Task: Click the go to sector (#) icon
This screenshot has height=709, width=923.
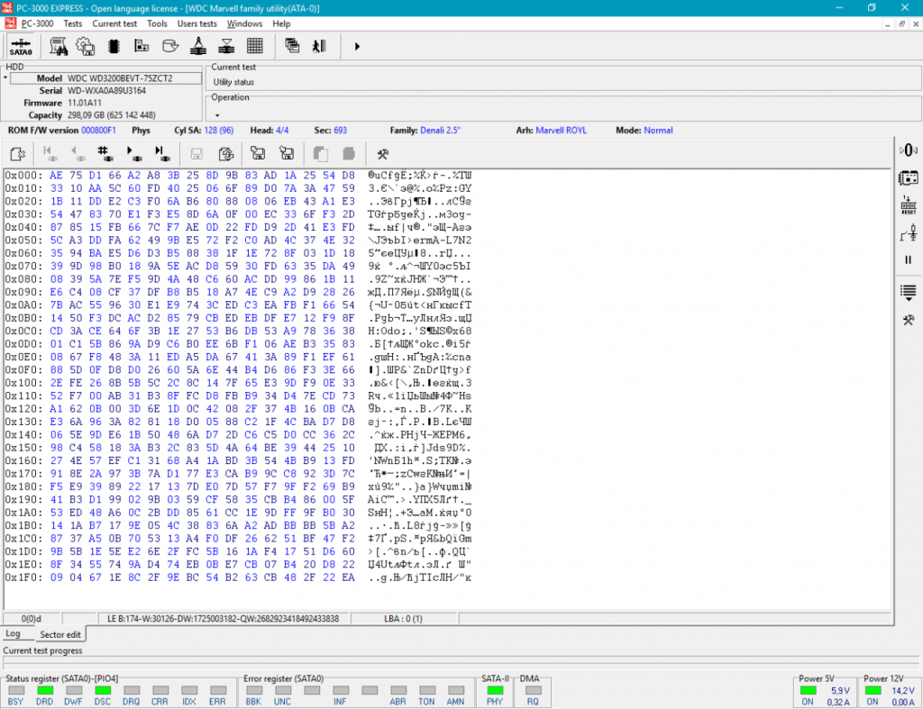Action: [105, 153]
